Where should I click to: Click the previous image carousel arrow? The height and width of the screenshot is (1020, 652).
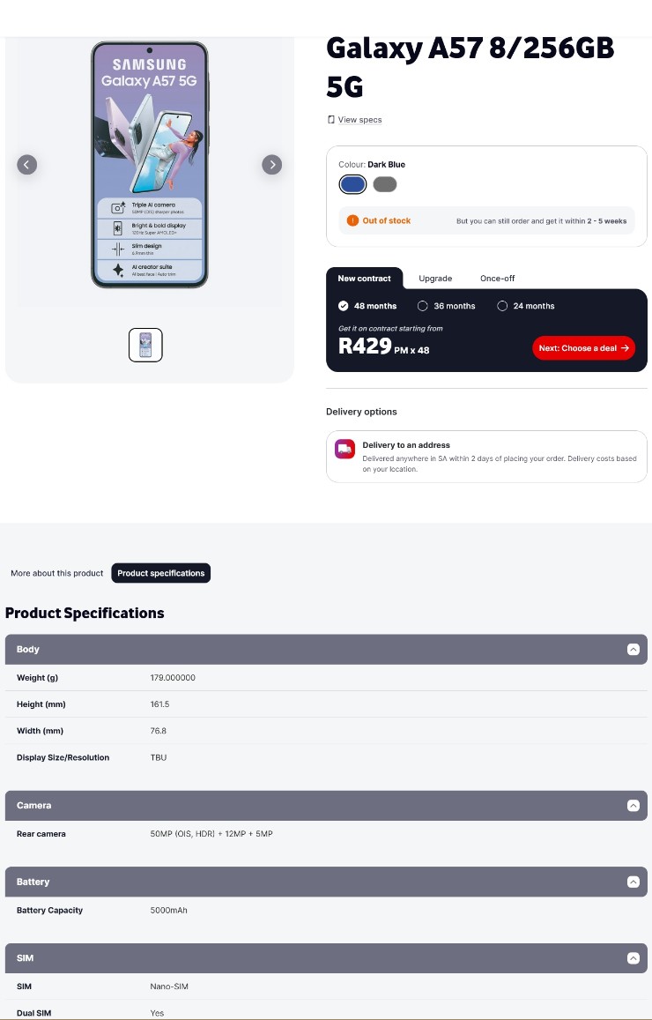[26, 164]
